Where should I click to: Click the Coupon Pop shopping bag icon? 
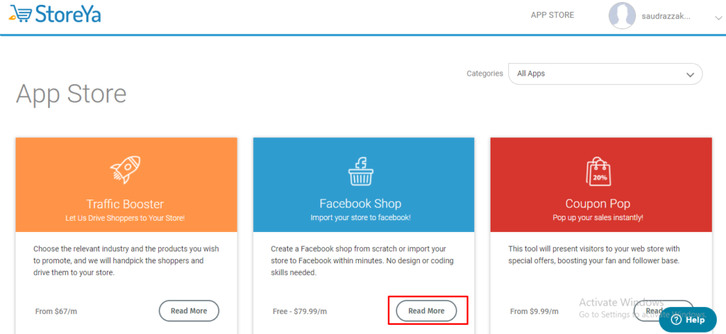coord(598,171)
